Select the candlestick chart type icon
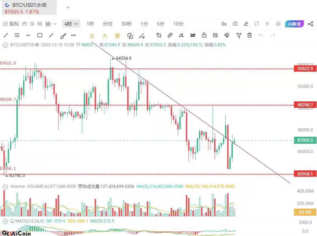The image size is (317, 236). click(x=48, y=24)
